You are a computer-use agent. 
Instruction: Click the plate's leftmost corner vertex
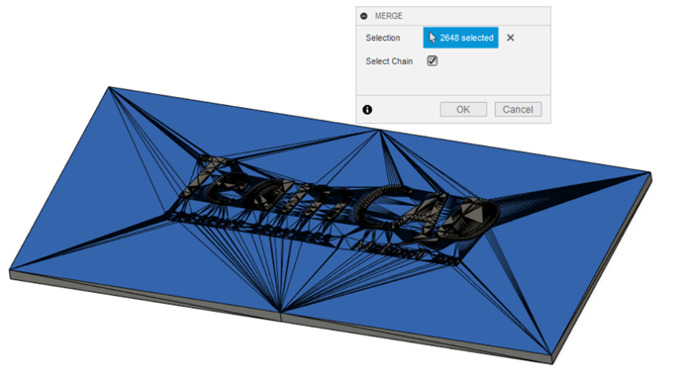10,271
